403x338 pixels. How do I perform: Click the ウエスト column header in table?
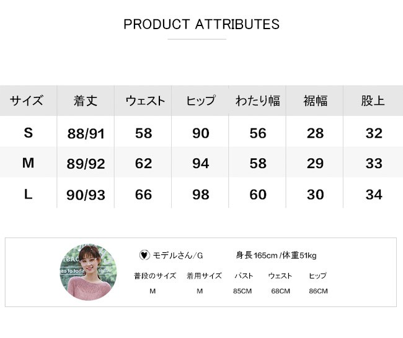pyautogui.click(x=144, y=101)
